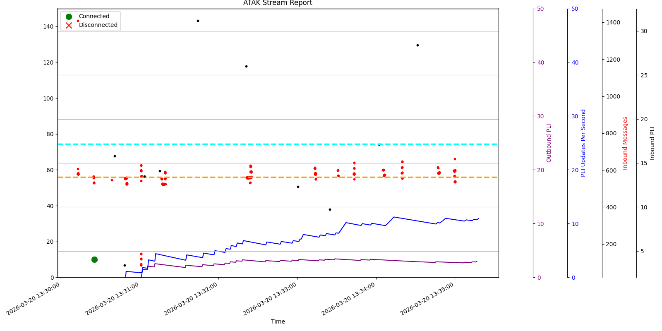This screenshot has height=331, width=662.
Task: Click the black data point near 118
Action: coord(246,66)
